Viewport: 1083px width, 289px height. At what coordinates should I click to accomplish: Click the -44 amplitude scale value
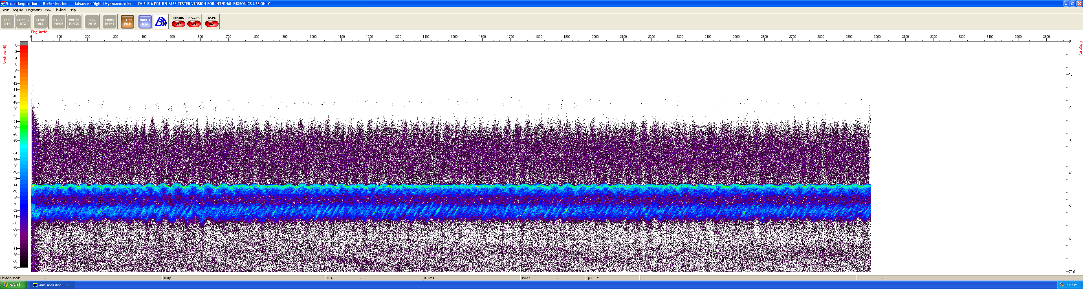(16, 185)
